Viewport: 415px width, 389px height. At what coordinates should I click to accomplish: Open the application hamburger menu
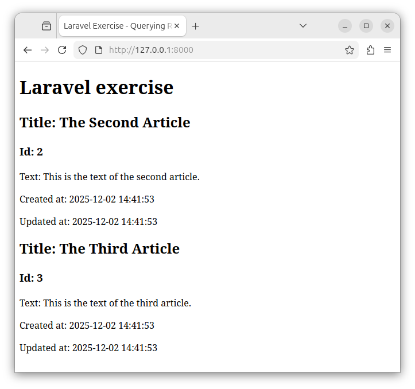click(x=387, y=50)
